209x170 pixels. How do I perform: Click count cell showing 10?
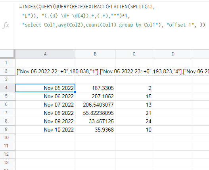click(134, 130)
